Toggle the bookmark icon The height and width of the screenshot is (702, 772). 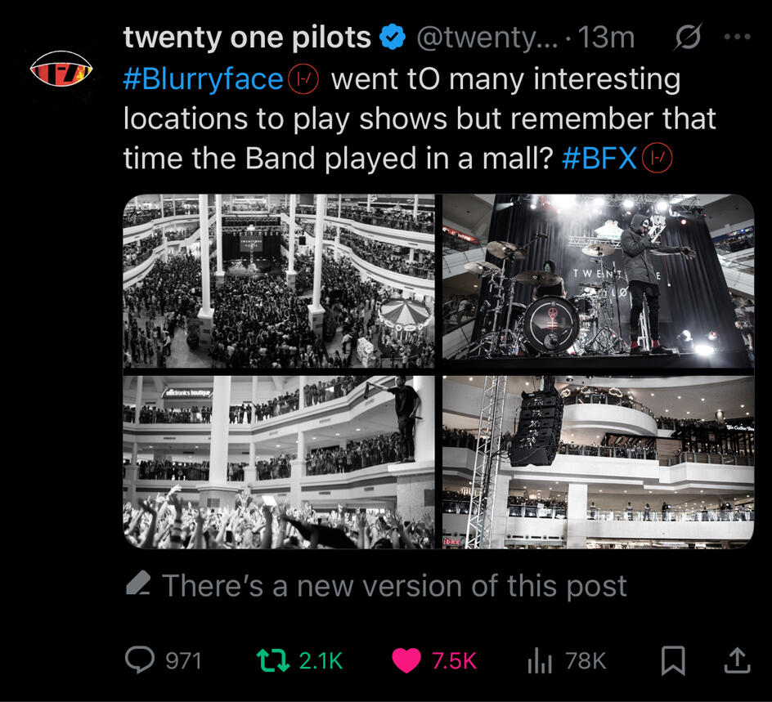tap(673, 660)
